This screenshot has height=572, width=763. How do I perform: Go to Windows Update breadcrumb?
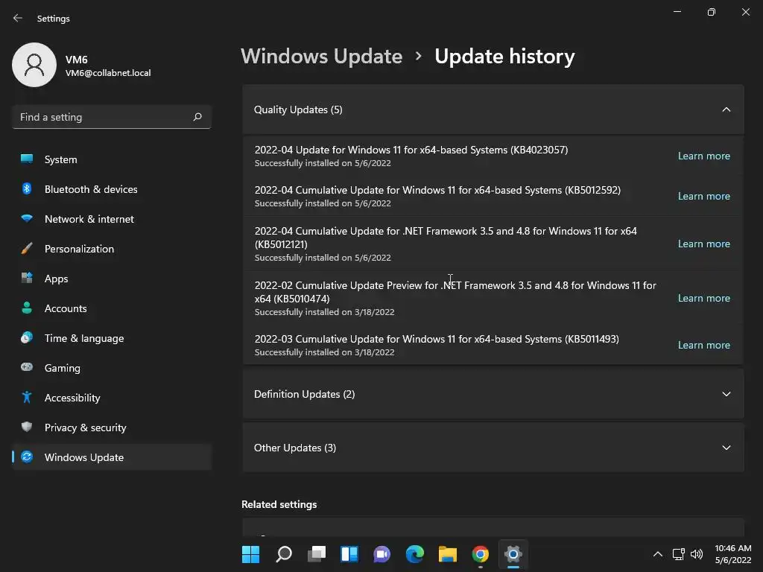[x=322, y=57]
